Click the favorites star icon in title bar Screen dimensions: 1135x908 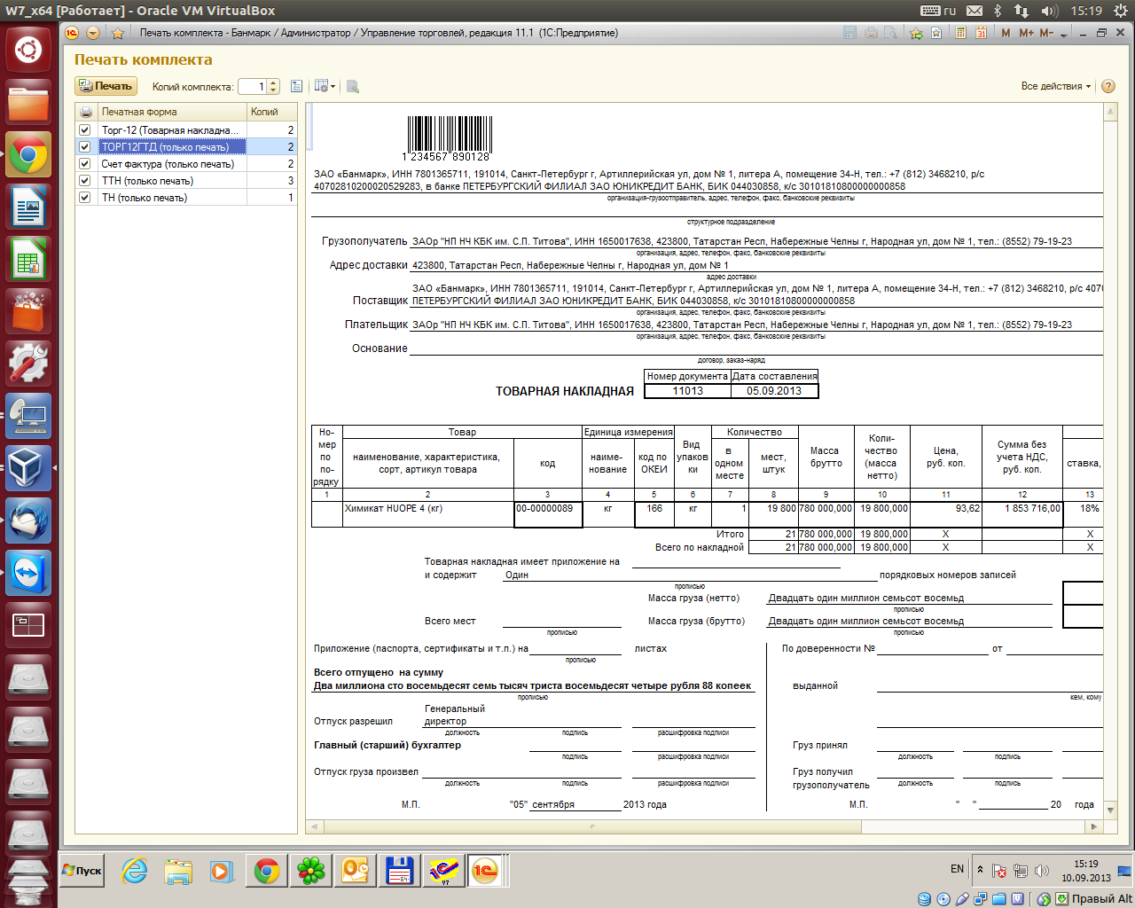(x=117, y=33)
